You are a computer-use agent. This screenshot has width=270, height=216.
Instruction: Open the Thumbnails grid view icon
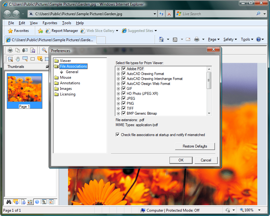pos(30,202)
